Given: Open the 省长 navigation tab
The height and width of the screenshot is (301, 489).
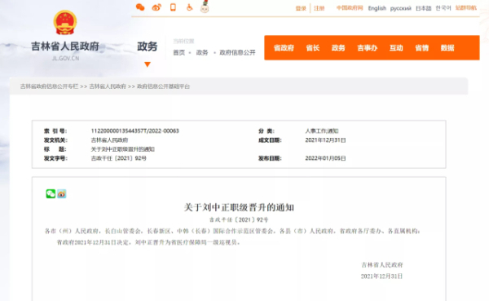Looking at the screenshot, I should coord(313,48).
